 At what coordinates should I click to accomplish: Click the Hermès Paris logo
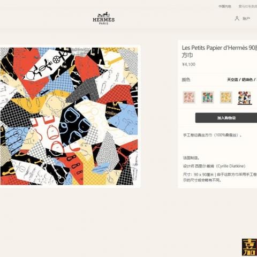pos(104,18)
